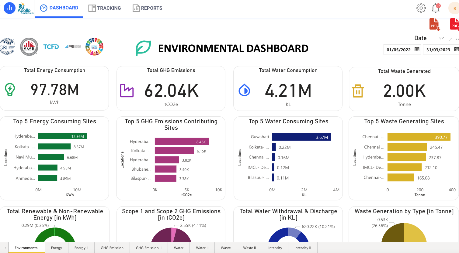Image resolution: width=459 pixels, height=253 pixels.
Task: Switch to the Tracking tab
Action: coord(105,8)
